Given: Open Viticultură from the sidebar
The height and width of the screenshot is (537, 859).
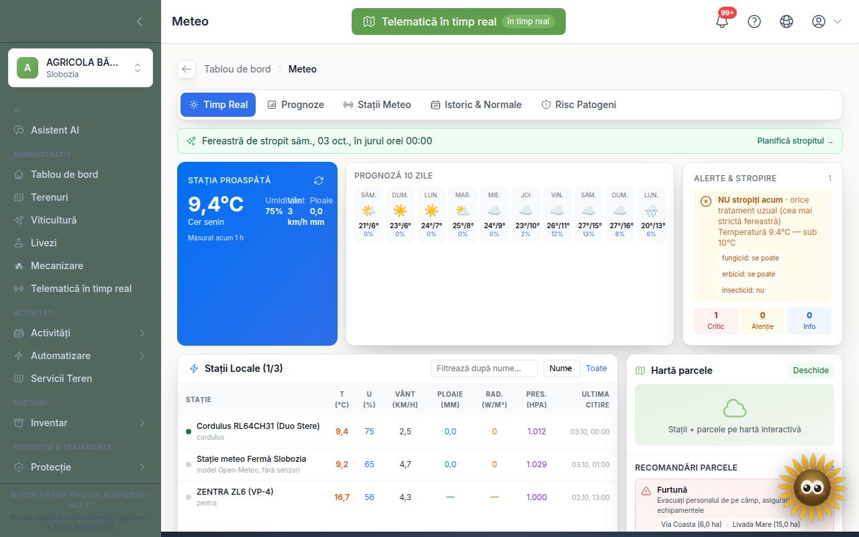Looking at the screenshot, I should click(81, 220).
